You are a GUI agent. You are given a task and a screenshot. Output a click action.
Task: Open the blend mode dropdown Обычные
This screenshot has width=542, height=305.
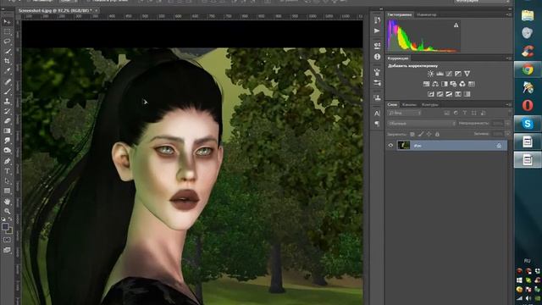tap(422, 124)
